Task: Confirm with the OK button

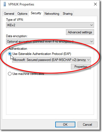Action: (65, 124)
